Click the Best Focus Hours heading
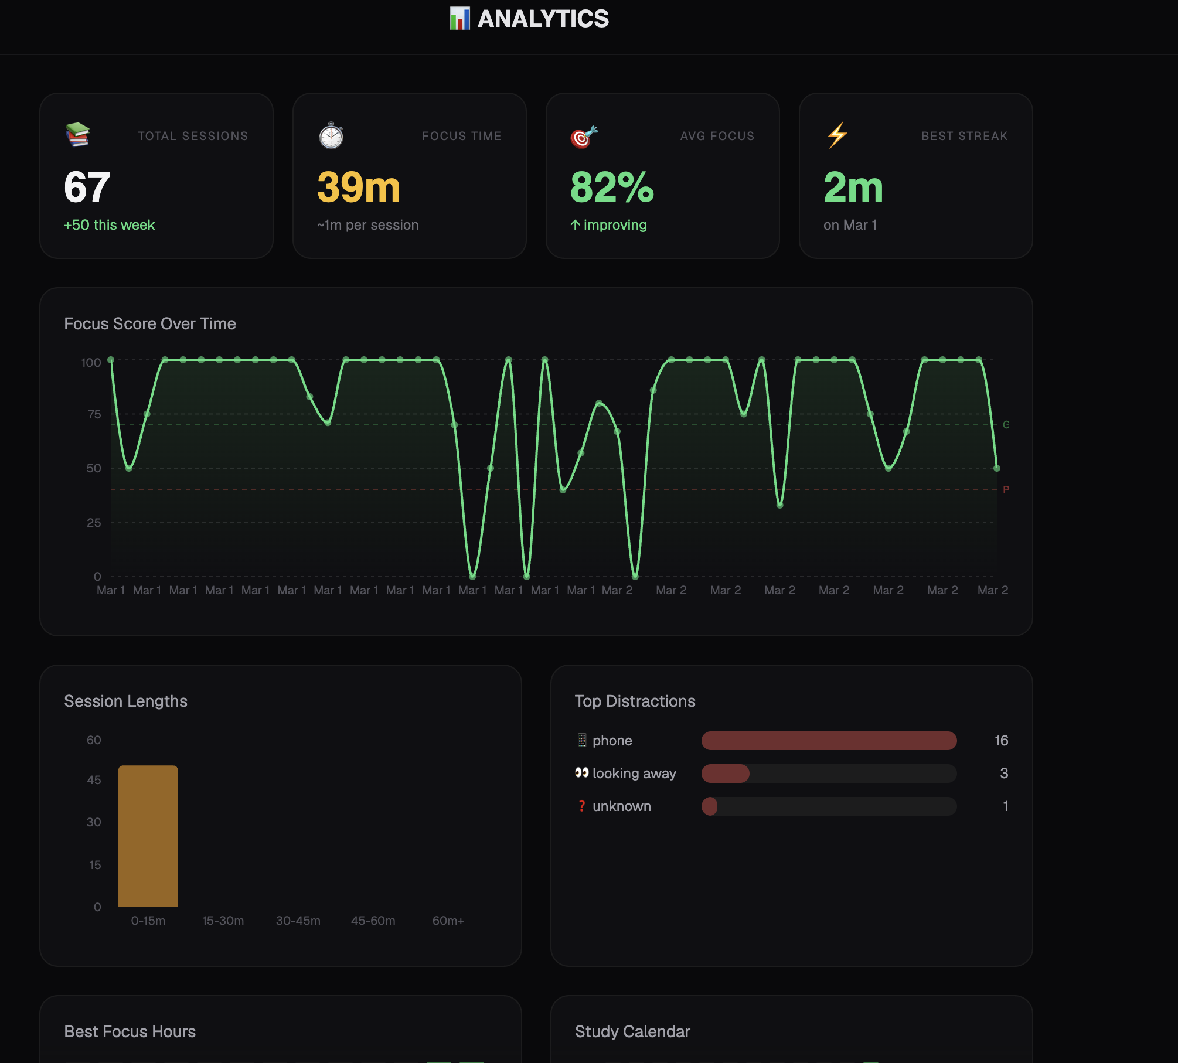 pos(130,1031)
